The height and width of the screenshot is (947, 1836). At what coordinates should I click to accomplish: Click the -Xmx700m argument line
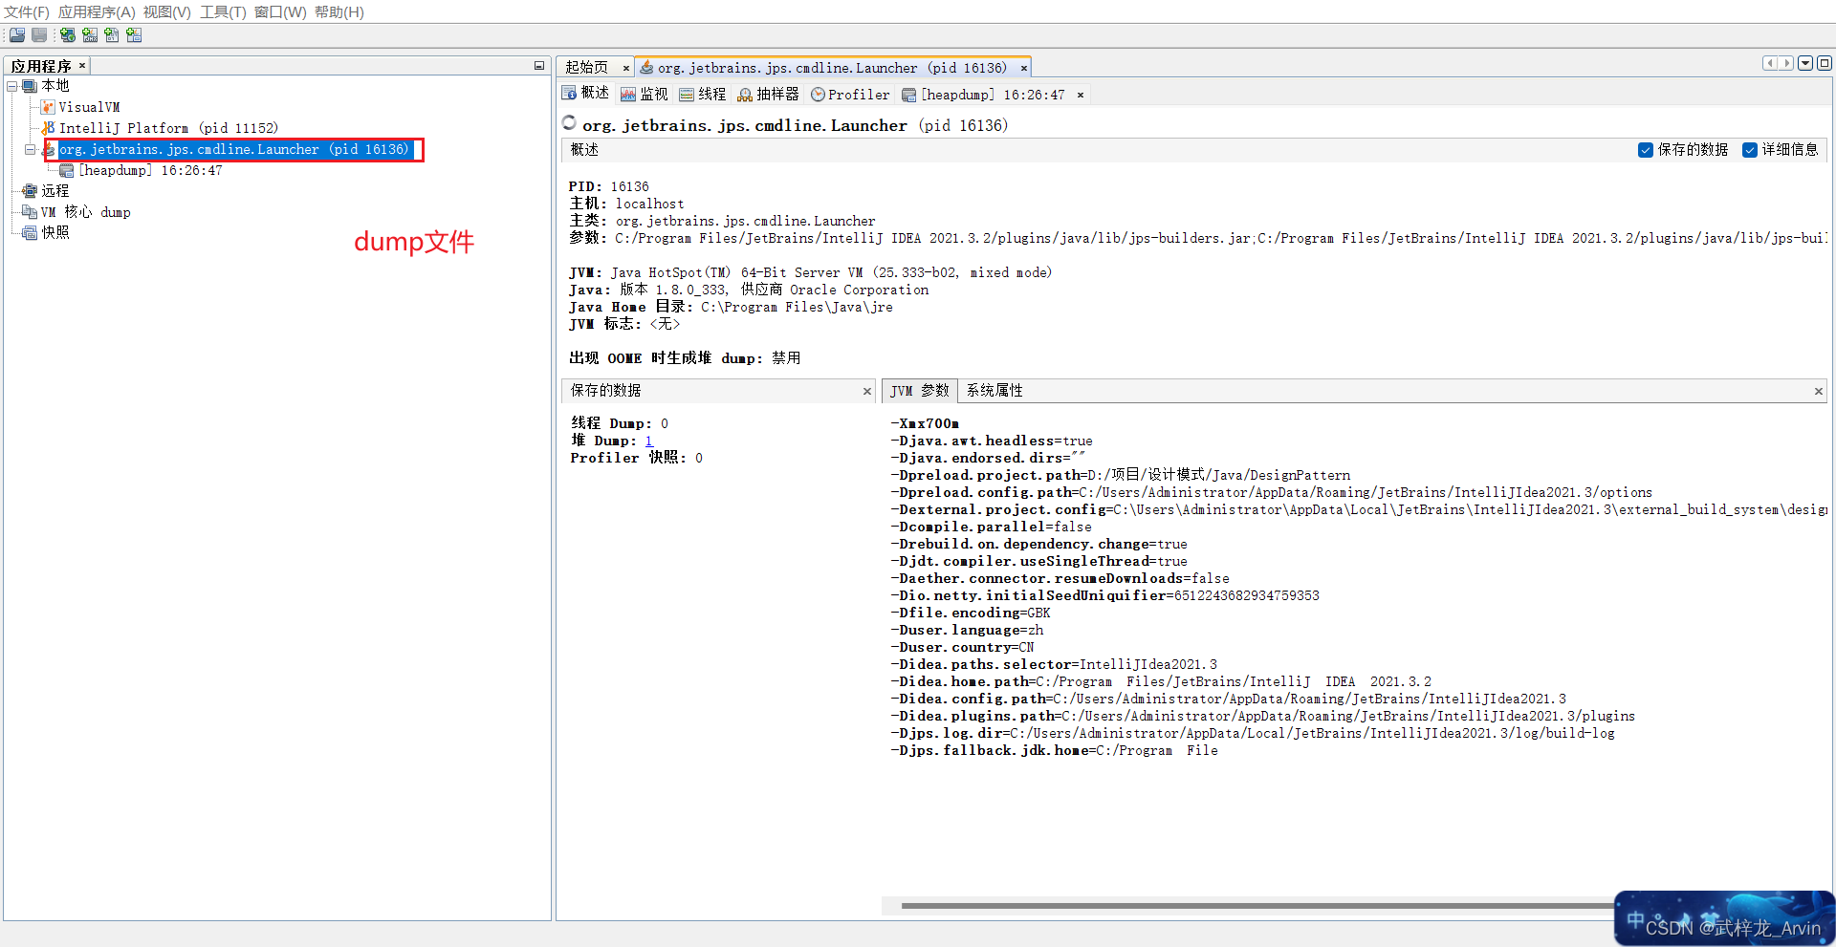[x=925, y=424]
